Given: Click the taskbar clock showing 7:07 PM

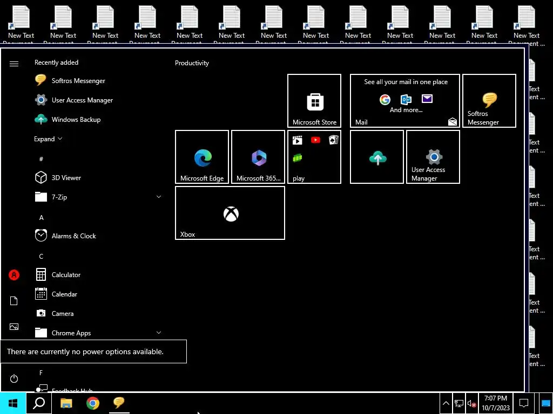Looking at the screenshot, I should click(496, 403).
